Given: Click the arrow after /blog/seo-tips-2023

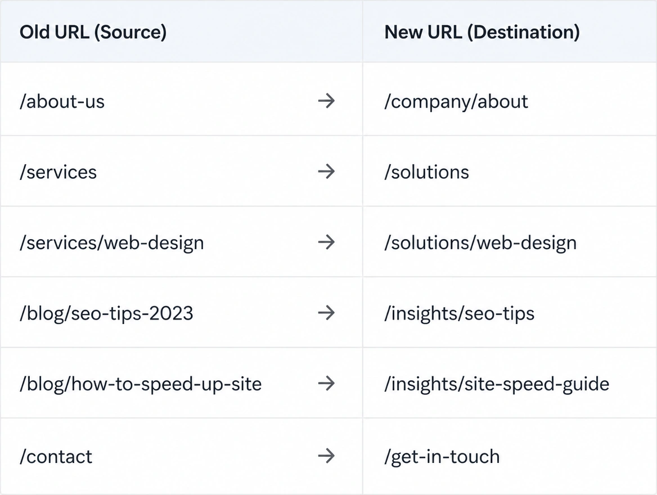Looking at the screenshot, I should click(x=326, y=313).
